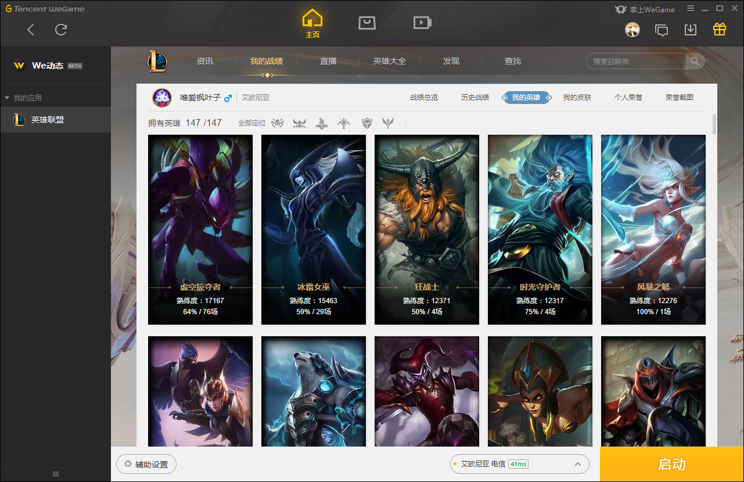Open the 历史战绩 sub-tab
744x482 pixels.
(475, 98)
